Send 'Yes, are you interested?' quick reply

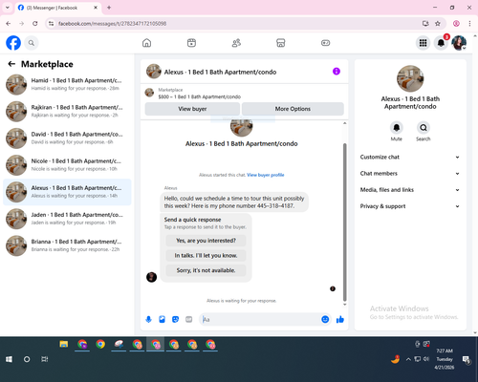click(206, 241)
